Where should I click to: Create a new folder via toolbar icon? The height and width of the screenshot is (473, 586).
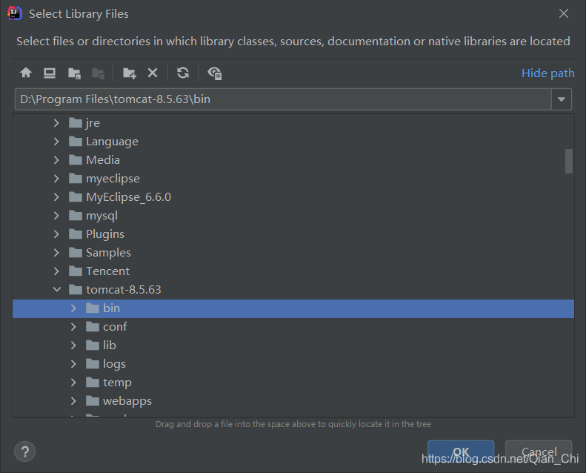click(130, 73)
